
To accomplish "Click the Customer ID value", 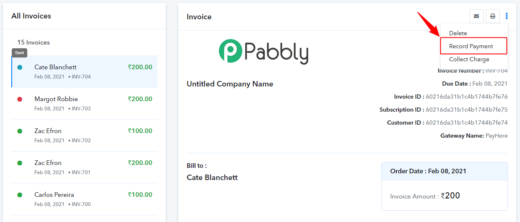I will 467,123.
